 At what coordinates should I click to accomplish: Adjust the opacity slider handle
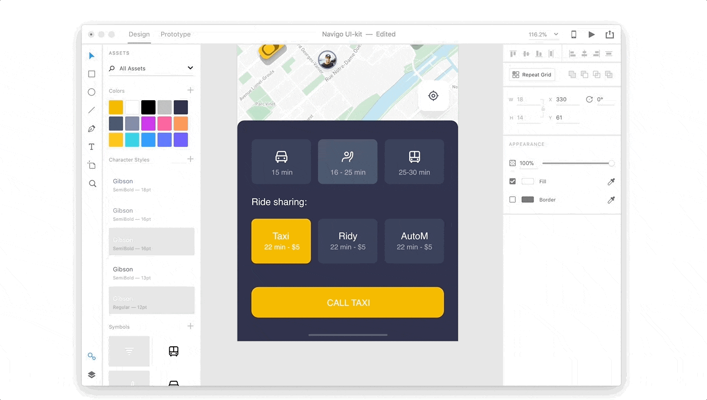tap(611, 163)
